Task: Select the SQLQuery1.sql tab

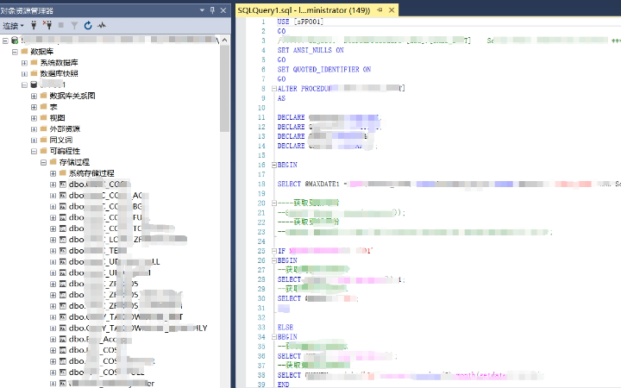Action: point(304,10)
